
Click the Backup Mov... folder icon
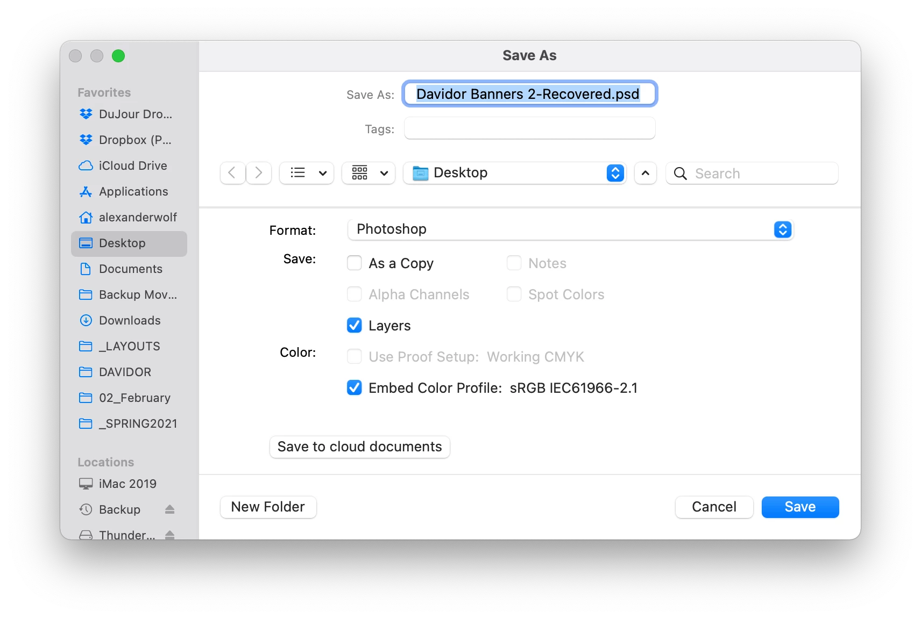pyautogui.click(x=86, y=294)
